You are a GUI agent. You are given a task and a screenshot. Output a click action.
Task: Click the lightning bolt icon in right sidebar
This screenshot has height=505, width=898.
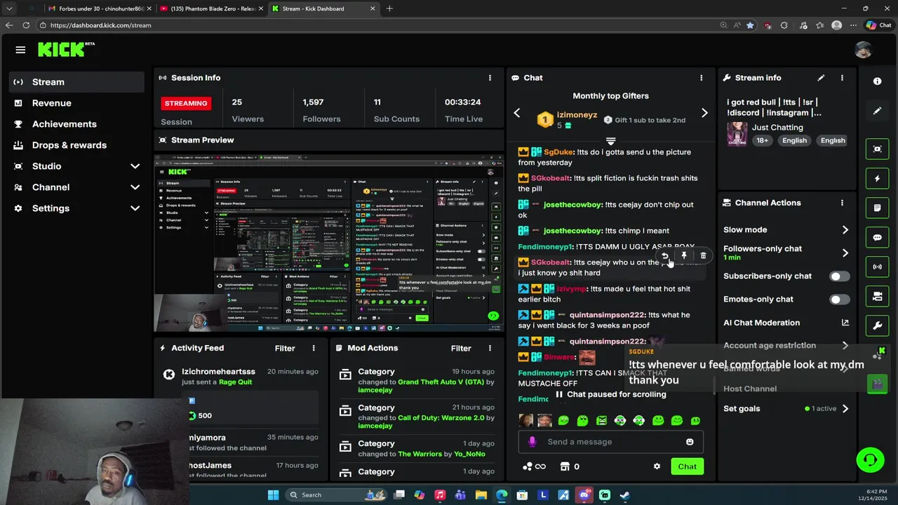pyautogui.click(x=877, y=179)
